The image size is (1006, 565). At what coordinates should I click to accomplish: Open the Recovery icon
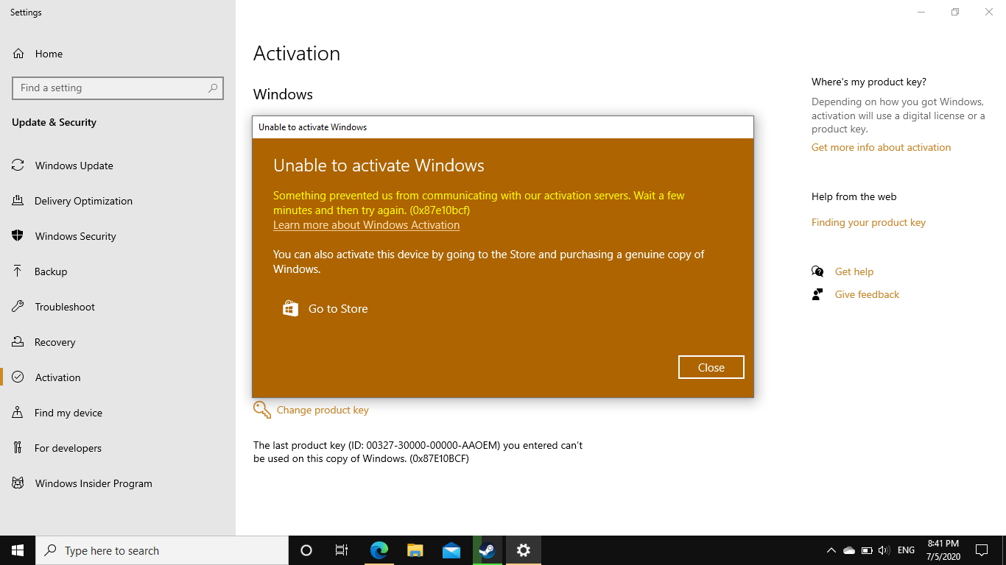[18, 342]
